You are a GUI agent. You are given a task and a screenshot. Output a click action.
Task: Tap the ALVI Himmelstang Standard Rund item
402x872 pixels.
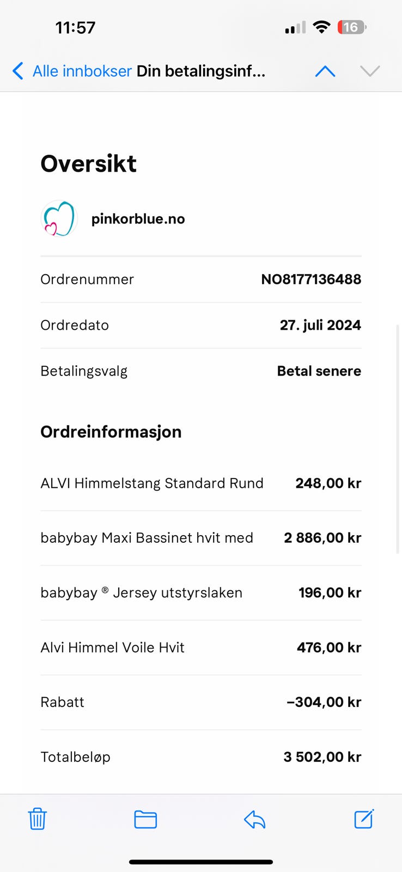click(x=151, y=483)
